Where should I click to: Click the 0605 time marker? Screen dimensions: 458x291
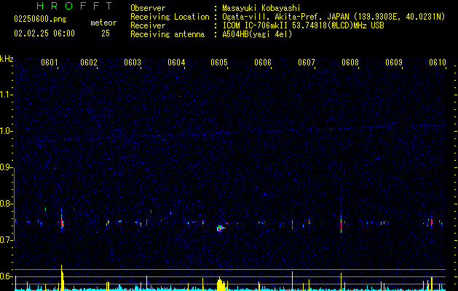(x=219, y=63)
